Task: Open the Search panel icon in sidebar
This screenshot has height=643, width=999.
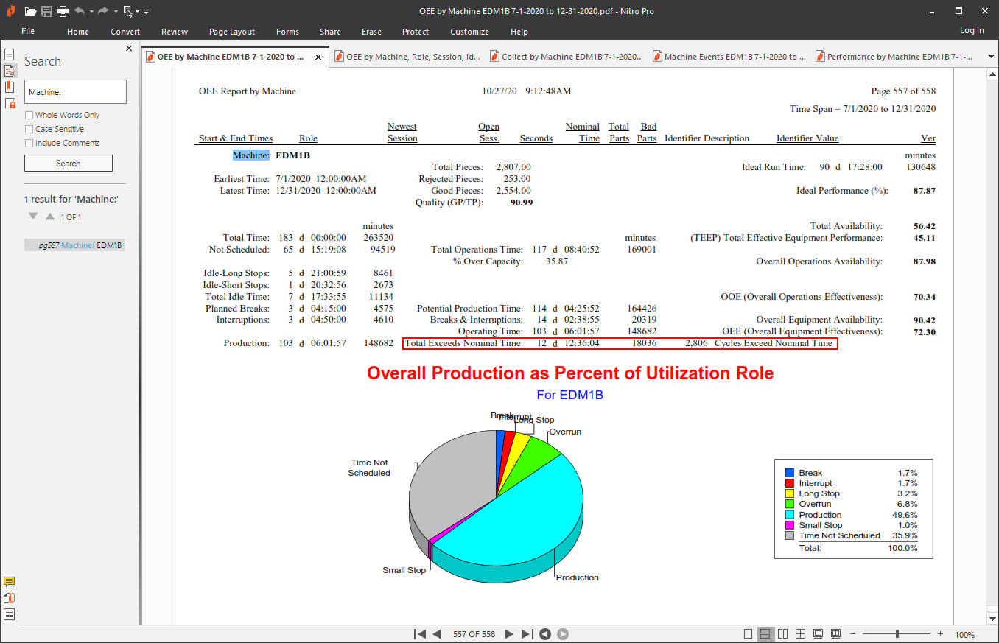Action: 10,71
